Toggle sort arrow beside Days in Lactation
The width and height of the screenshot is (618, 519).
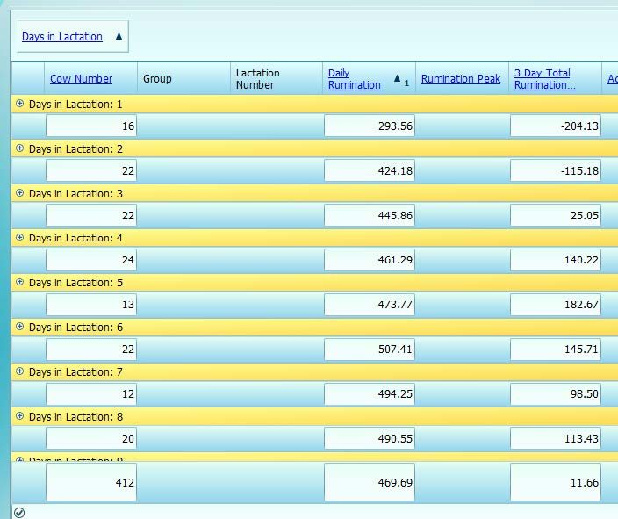coord(119,36)
